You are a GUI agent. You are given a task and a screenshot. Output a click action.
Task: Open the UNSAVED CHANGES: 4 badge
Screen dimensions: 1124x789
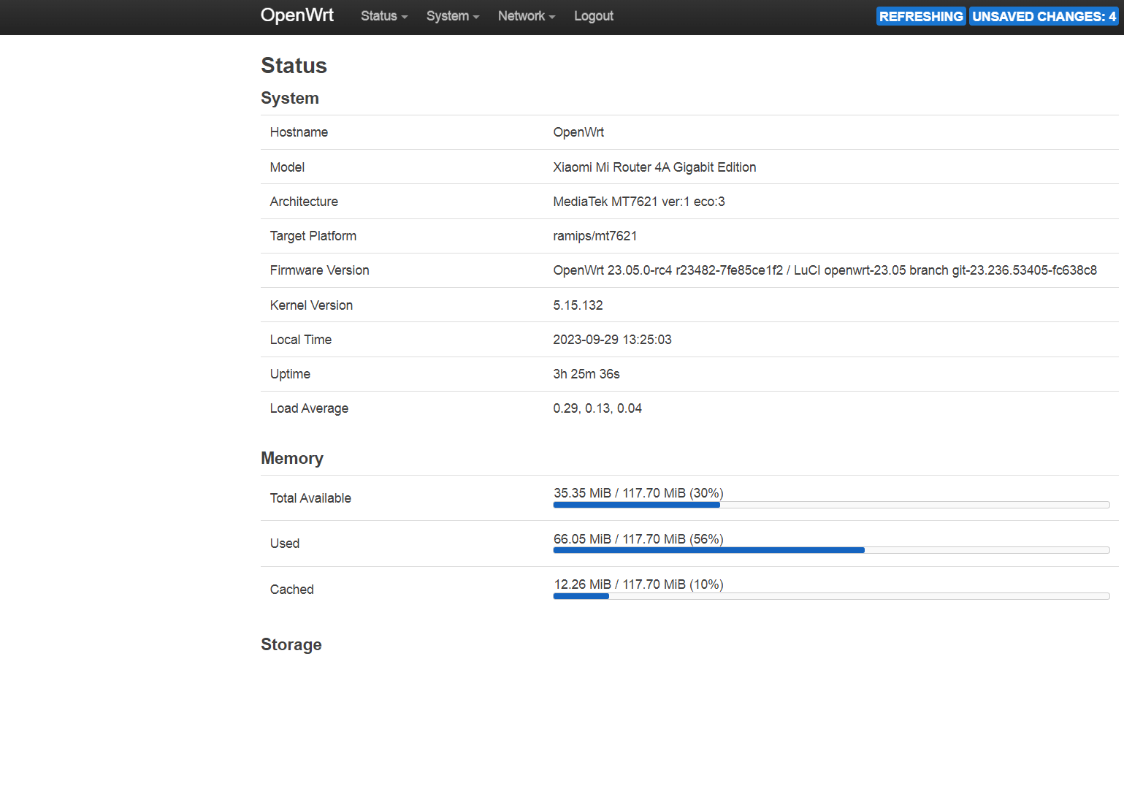1044,16
